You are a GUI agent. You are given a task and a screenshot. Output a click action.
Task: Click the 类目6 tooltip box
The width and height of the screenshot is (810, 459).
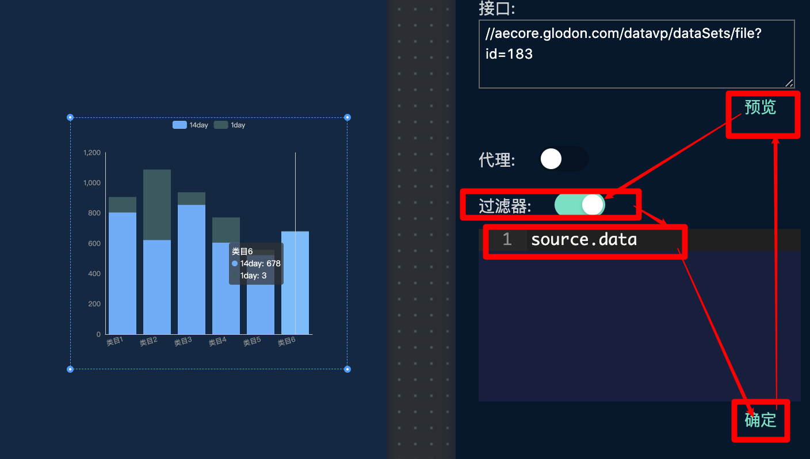coord(256,263)
